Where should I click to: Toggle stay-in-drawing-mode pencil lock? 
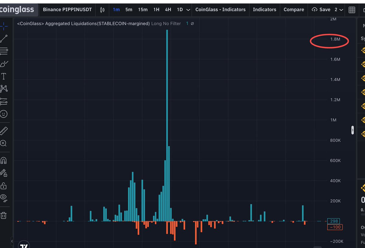pyautogui.click(x=4, y=173)
